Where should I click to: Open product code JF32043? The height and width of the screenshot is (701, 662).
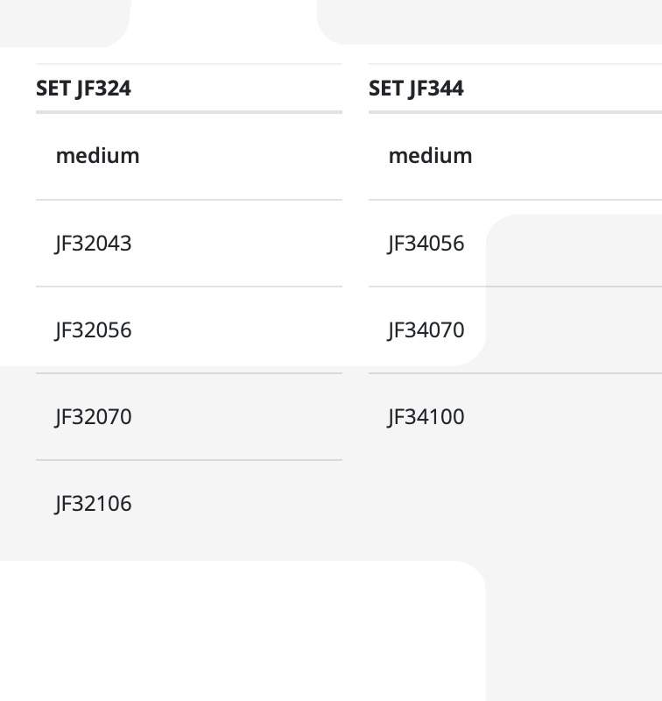click(x=94, y=244)
